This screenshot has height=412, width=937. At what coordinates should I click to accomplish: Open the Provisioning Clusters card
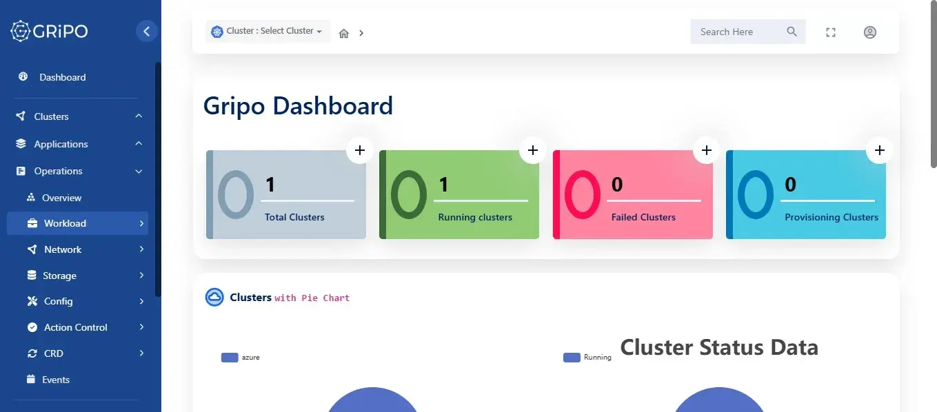pos(806,195)
